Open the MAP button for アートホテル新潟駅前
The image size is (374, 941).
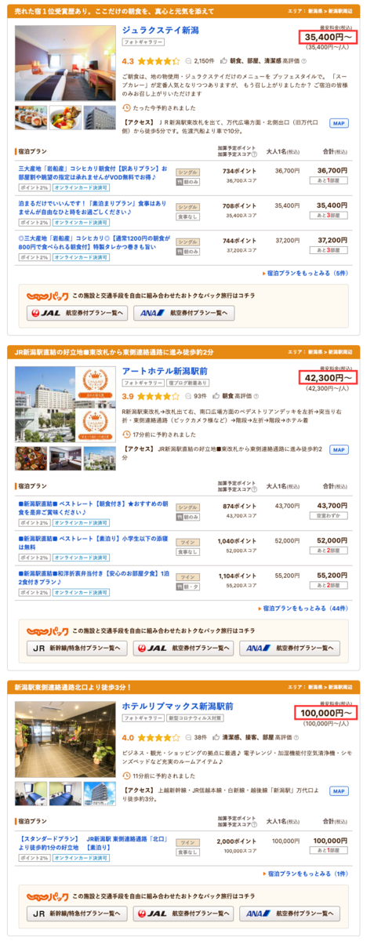[x=338, y=450]
